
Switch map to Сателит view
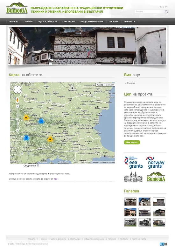pos(110,85)
